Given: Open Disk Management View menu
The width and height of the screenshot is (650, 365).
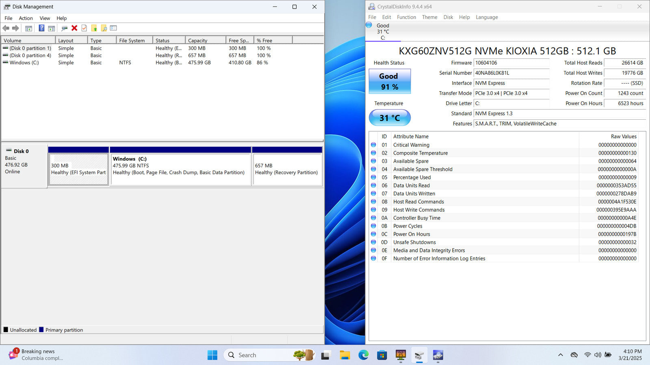Looking at the screenshot, I should [x=45, y=18].
